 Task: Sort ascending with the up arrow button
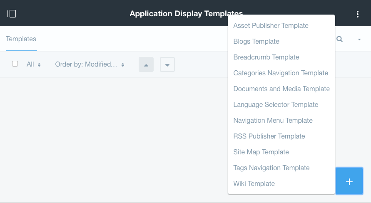tap(146, 64)
